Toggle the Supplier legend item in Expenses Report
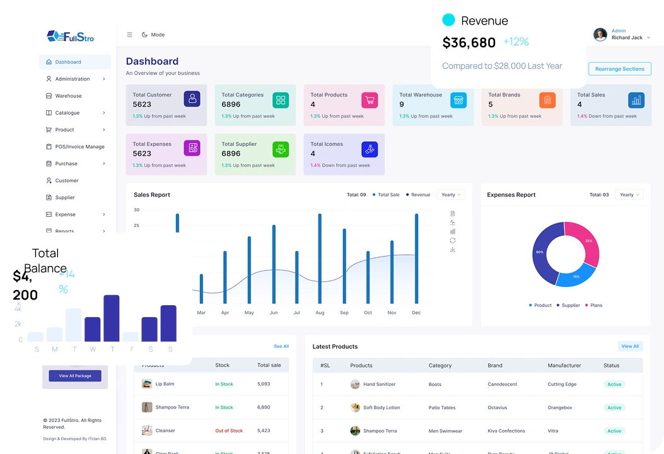This screenshot has width=664, height=454. [570, 305]
